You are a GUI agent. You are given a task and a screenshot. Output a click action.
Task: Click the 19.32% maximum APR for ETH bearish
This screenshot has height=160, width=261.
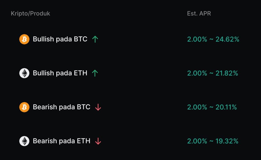[227, 141]
